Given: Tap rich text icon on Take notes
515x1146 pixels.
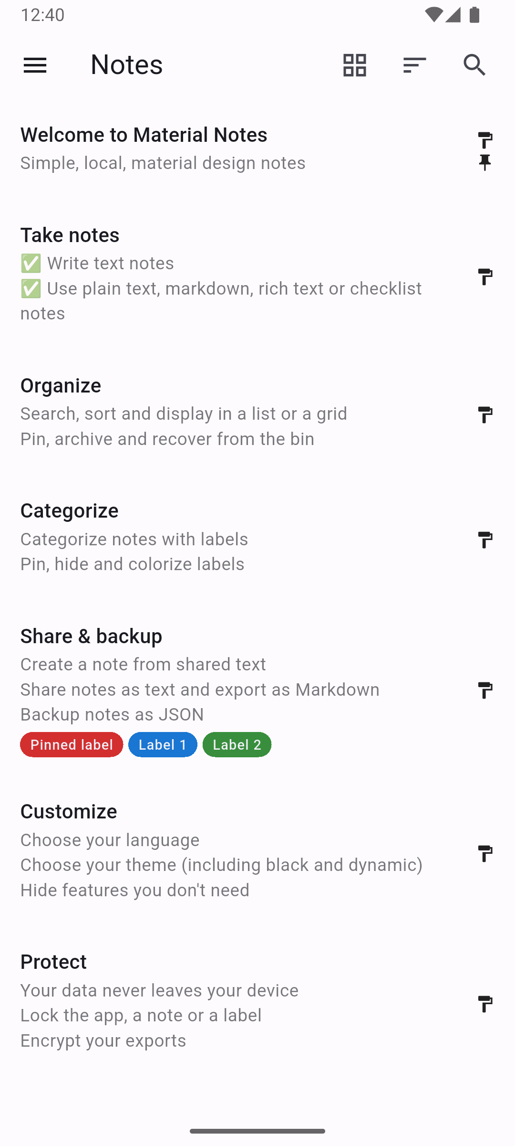Looking at the screenshot, I should pyautogui.click(x=485, y=276).
